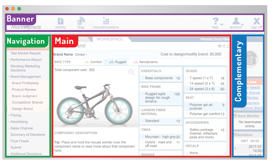The image size is (274, 165).
Task: Click the magnifier zoom icon on the bike preview
Action: pos(131,72)
